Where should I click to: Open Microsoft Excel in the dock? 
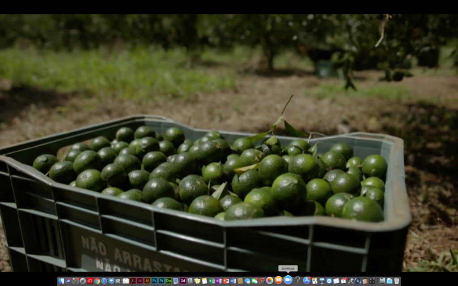[x=212, y=281]
